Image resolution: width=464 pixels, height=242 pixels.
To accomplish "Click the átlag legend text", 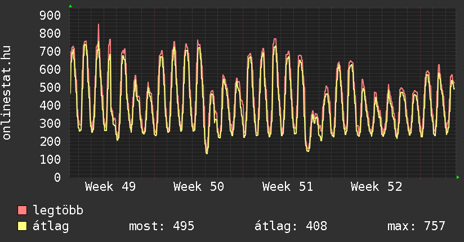I will pos(51,226).
